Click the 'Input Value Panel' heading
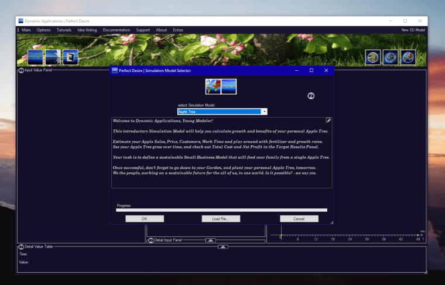The height and width of the screenshot is (285, 445). pyautogui.click(x=38, y=70)
